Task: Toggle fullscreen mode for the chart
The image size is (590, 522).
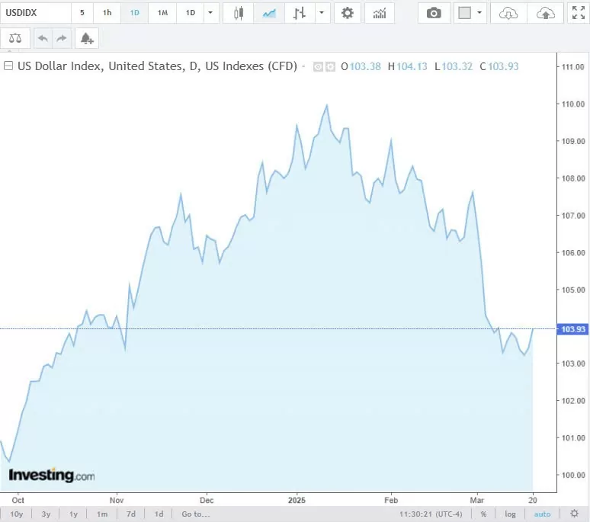Action: pyautogui.click(x=578, y=13)
